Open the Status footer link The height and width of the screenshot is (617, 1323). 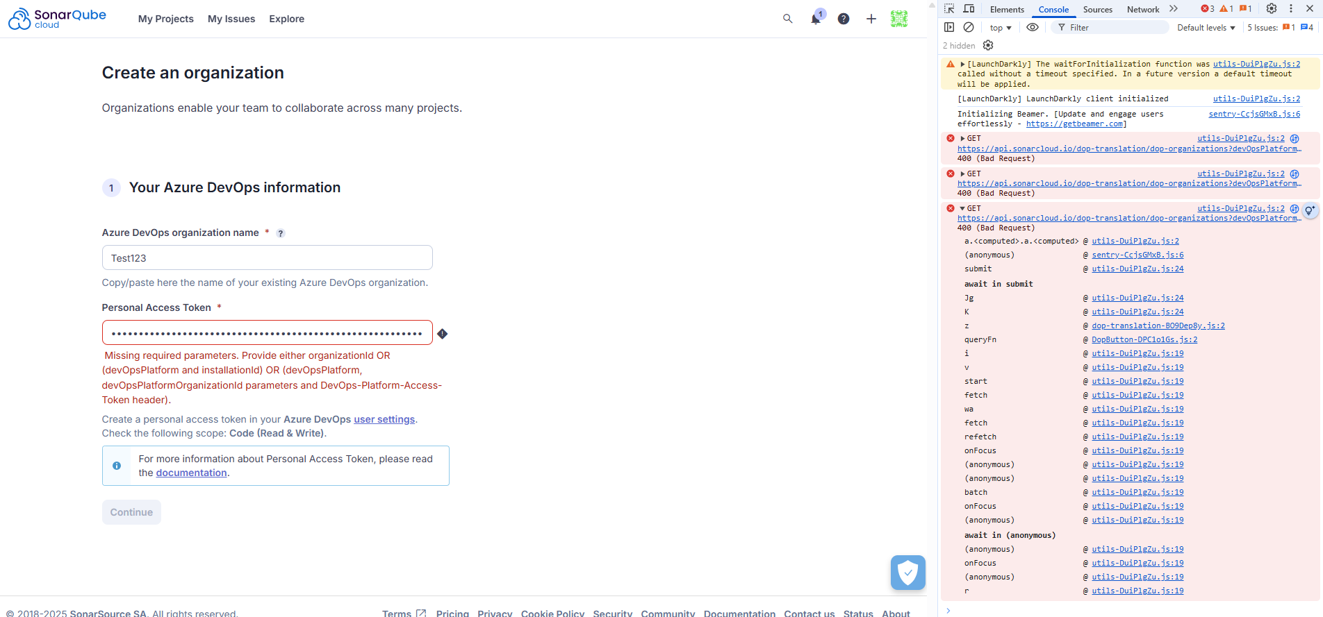(858, 614)
